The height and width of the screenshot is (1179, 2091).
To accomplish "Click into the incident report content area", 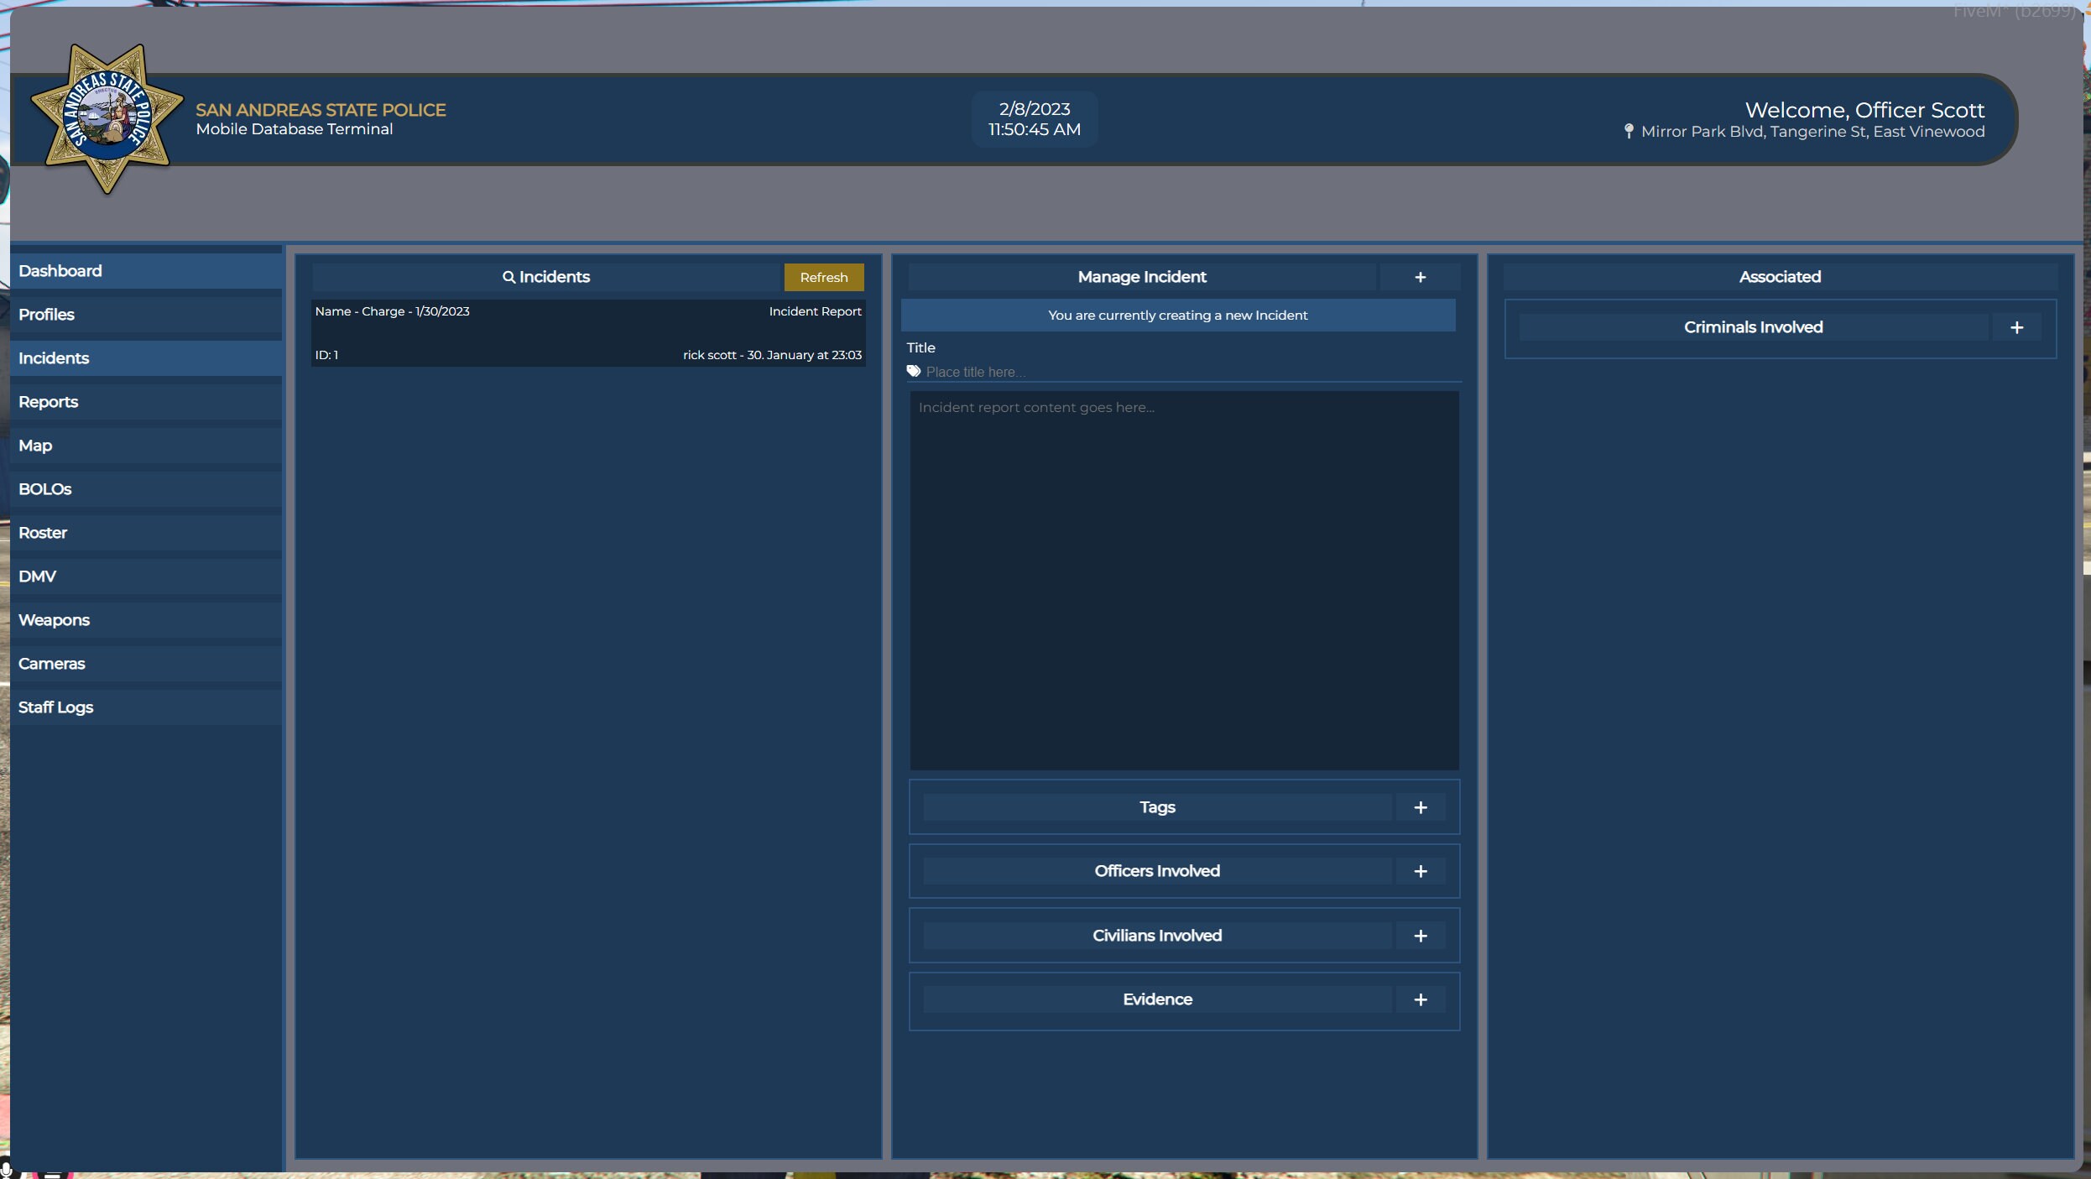I will 1184,581.
